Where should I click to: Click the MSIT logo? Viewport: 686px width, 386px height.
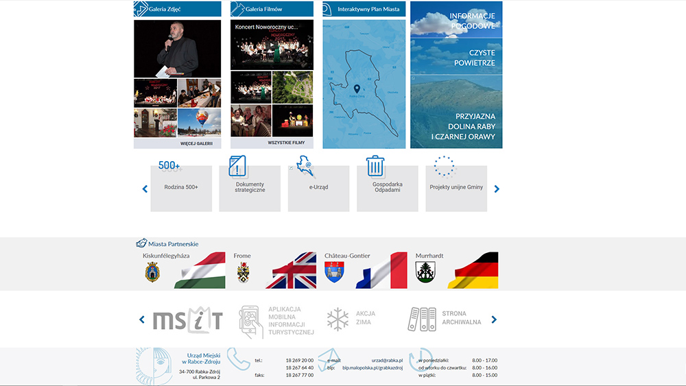tap(187, 320)
